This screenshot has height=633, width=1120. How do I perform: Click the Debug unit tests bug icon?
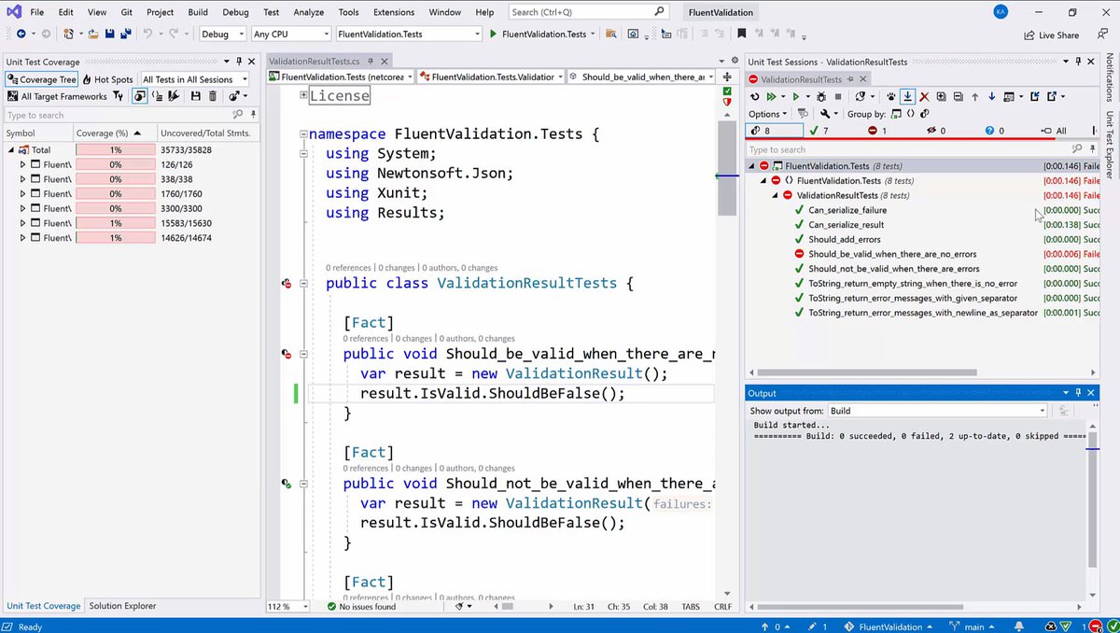pos(820,96)
